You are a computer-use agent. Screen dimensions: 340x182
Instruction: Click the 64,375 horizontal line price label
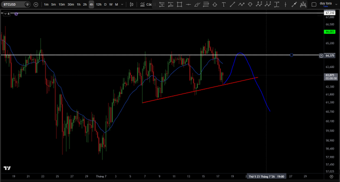(330, 55)
